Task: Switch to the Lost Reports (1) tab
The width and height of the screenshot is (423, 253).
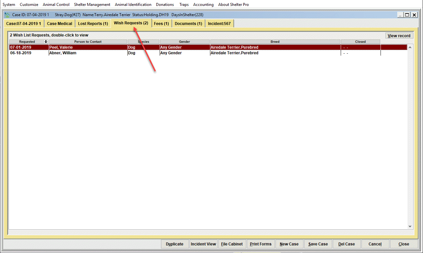Action: point(93,24)
